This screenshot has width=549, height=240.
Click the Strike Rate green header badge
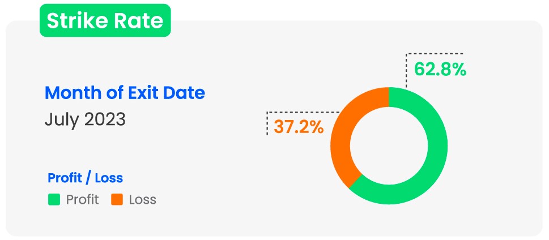(x=105, y=21)
